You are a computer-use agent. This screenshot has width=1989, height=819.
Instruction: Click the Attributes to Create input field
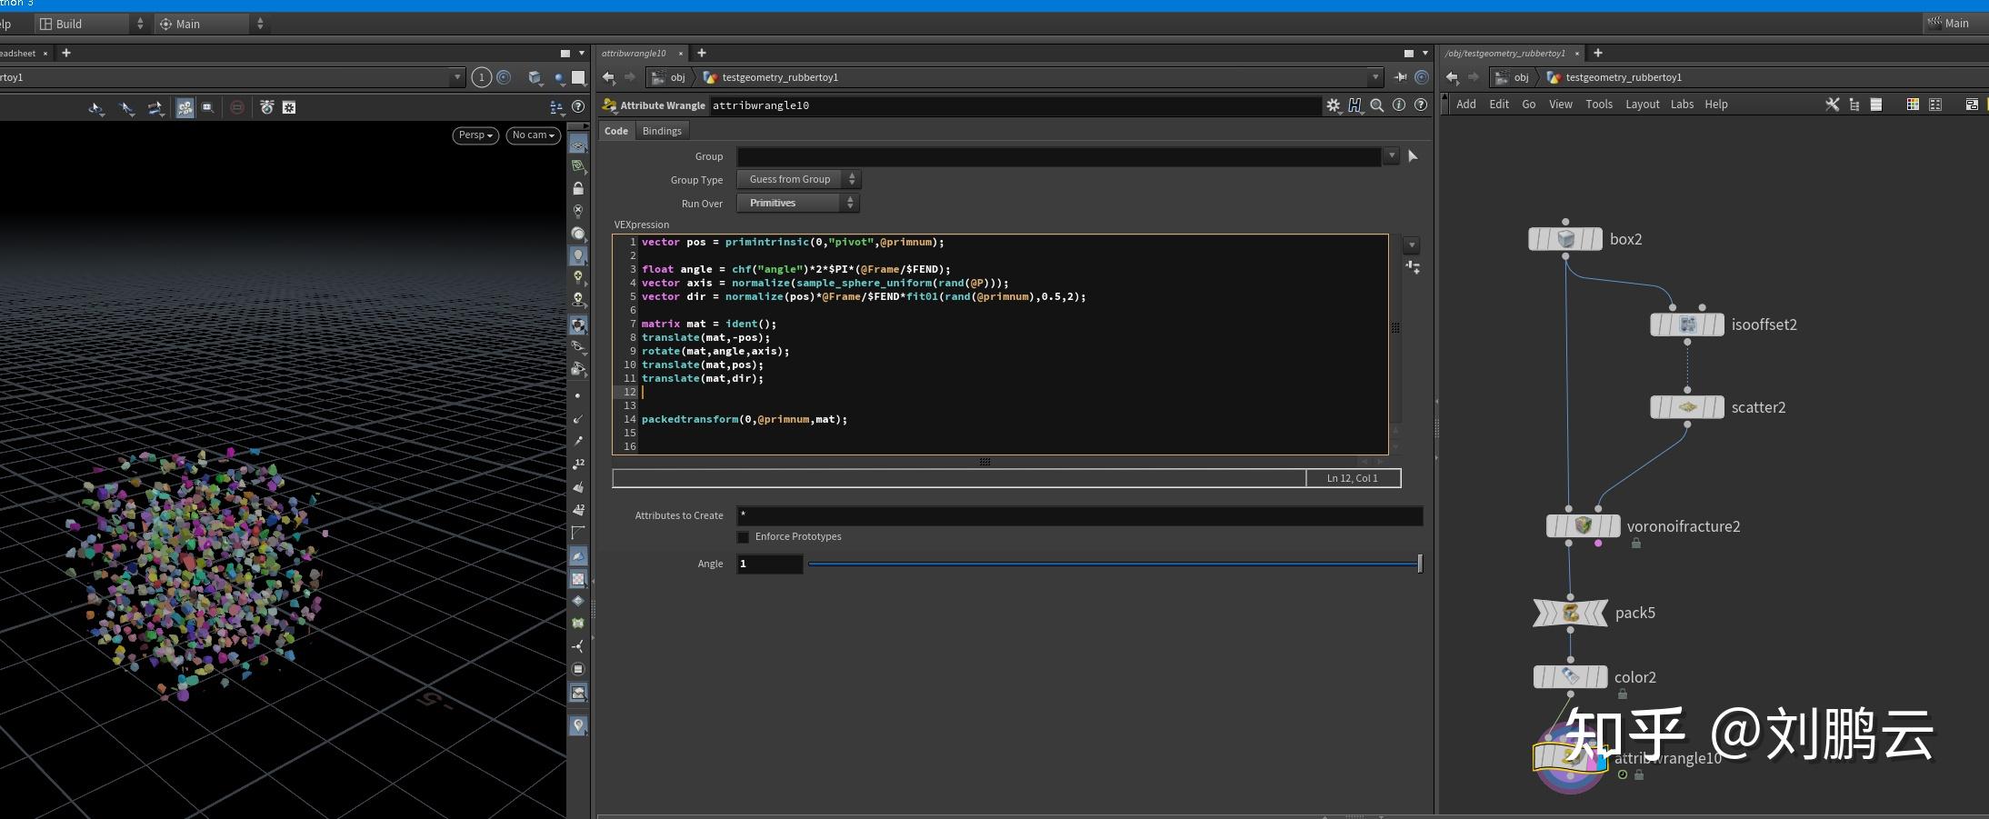pos(1078,515)
